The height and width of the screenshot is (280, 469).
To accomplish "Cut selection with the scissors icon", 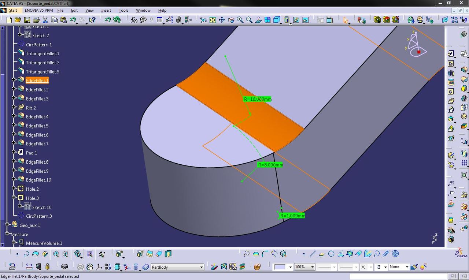I will coord(45,20).
